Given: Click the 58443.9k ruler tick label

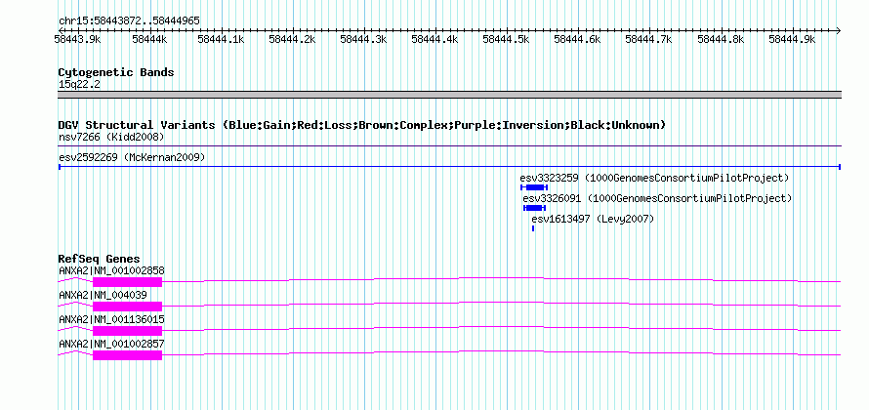Looking at the screenshot, I should click(x=77, y=39).
